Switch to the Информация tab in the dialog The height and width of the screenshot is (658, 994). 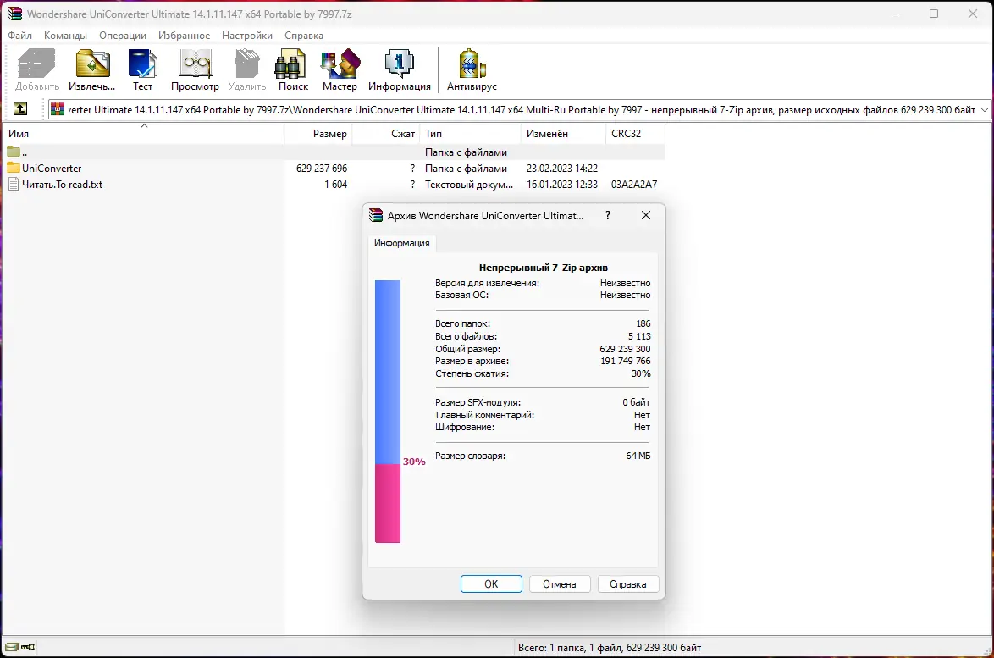(402, 242)
